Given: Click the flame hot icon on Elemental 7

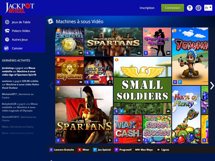Looking at the screenshot, I should tap(58, 31).
